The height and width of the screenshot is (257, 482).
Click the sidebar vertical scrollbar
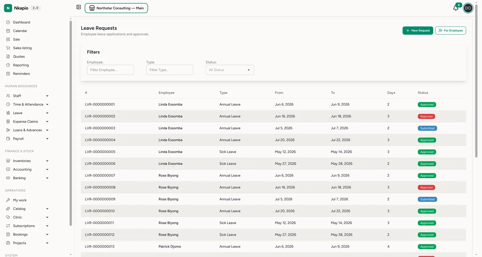click(x=70, y=123)
